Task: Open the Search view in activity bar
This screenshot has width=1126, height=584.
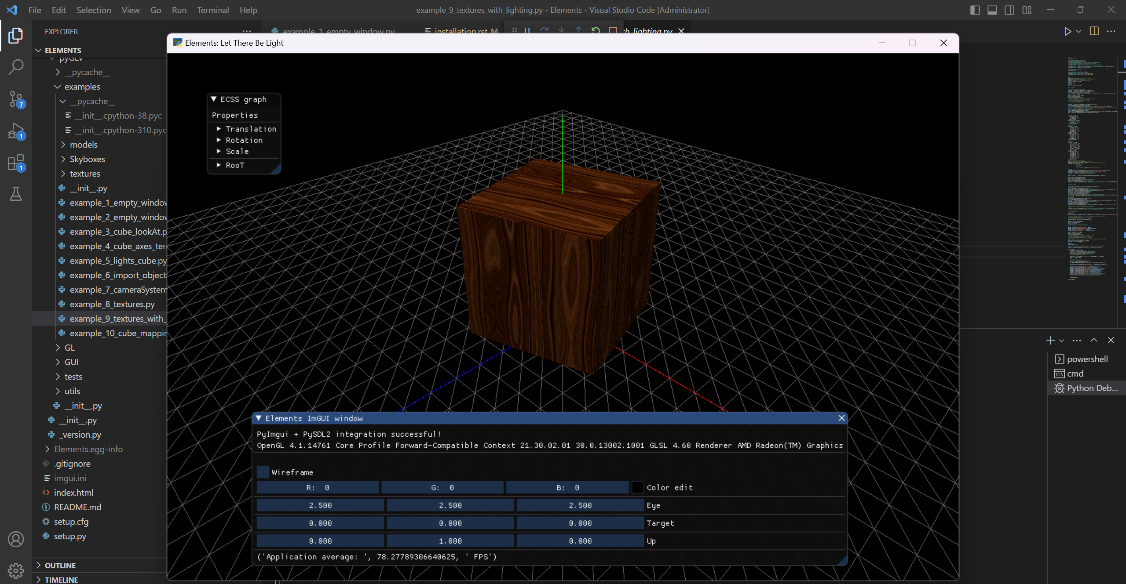Action: point(16,67)
